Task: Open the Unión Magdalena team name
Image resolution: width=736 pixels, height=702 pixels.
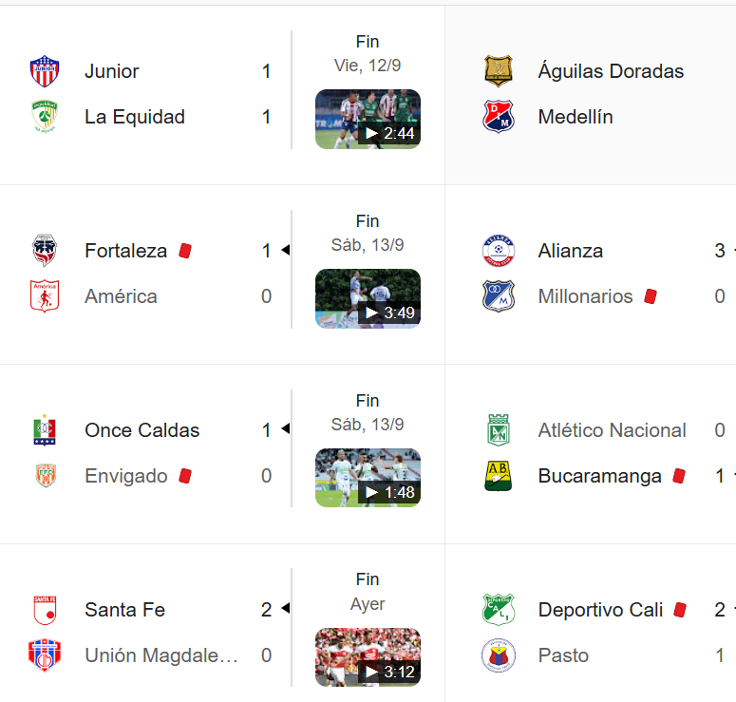Action: point(161,655)
